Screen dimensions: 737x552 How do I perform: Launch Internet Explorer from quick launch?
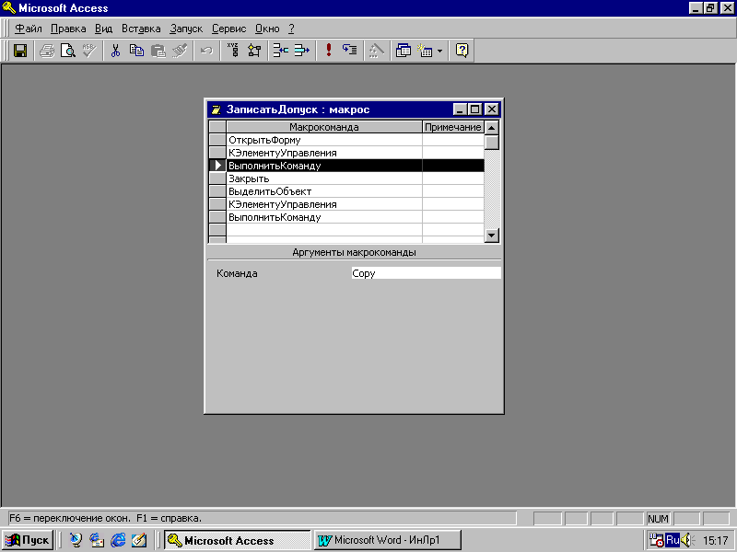(x=118, y=540)
